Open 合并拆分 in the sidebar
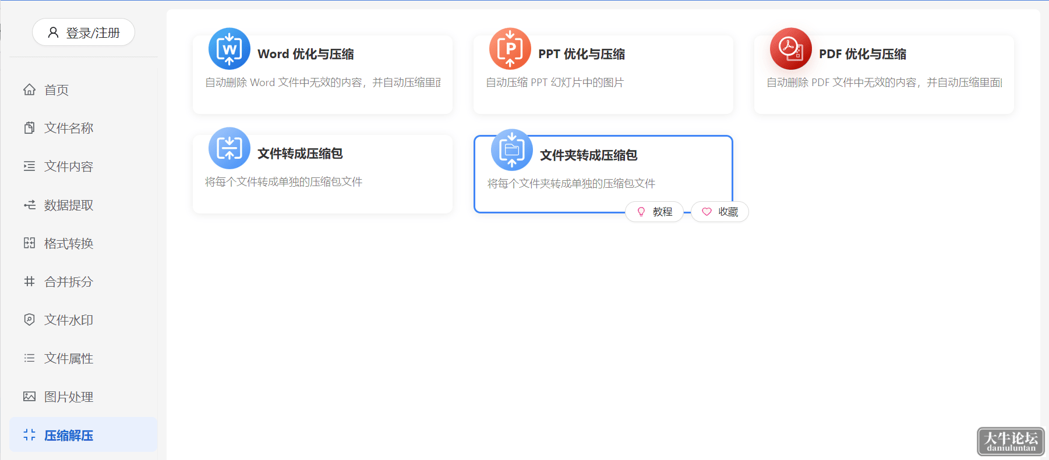This screenshot has height=460, width=1049. click(x=83, y=281)
